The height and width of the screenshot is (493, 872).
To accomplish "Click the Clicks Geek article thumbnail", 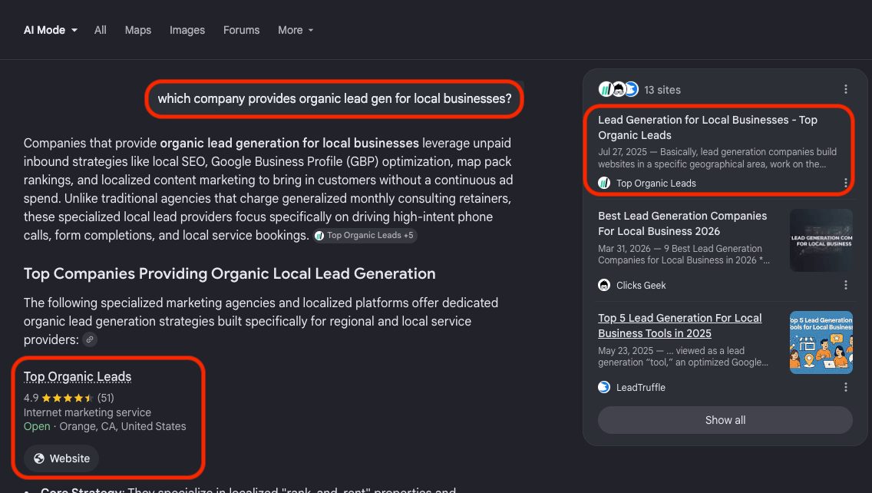I will (821, 240).
